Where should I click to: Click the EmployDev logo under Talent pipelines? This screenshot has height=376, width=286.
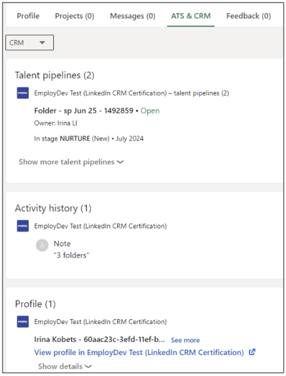(23, 93)
